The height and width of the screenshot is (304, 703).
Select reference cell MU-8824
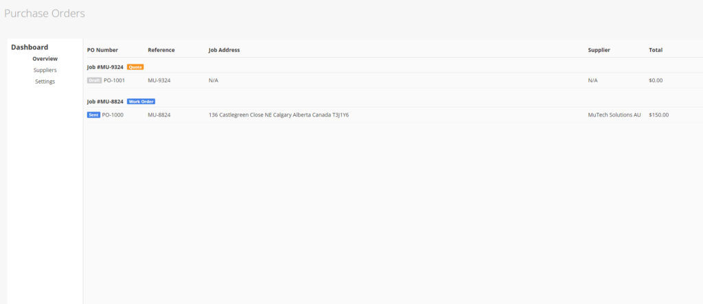pyautogui.click(x=159, y=115)
